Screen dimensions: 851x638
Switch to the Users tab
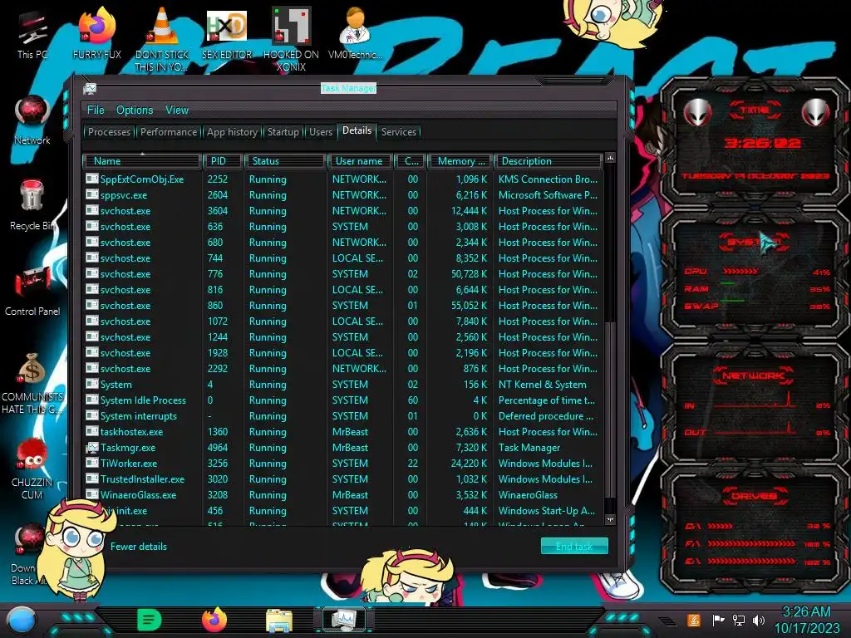321,132
